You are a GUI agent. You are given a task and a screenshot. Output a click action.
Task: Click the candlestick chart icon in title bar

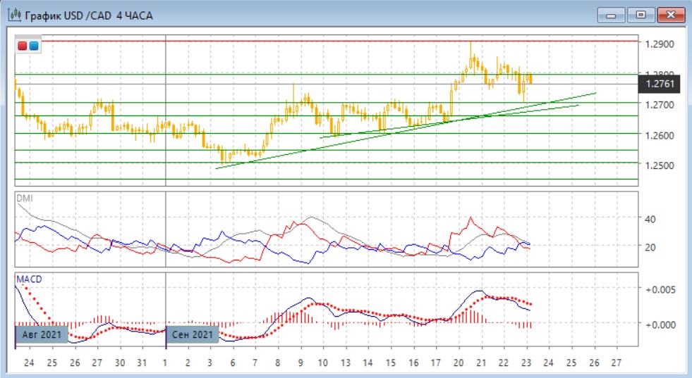pyautogui.click(x=13, y=15)
